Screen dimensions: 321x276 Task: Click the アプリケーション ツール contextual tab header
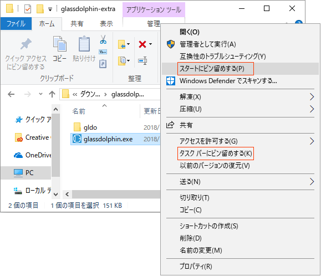point(154,10)
